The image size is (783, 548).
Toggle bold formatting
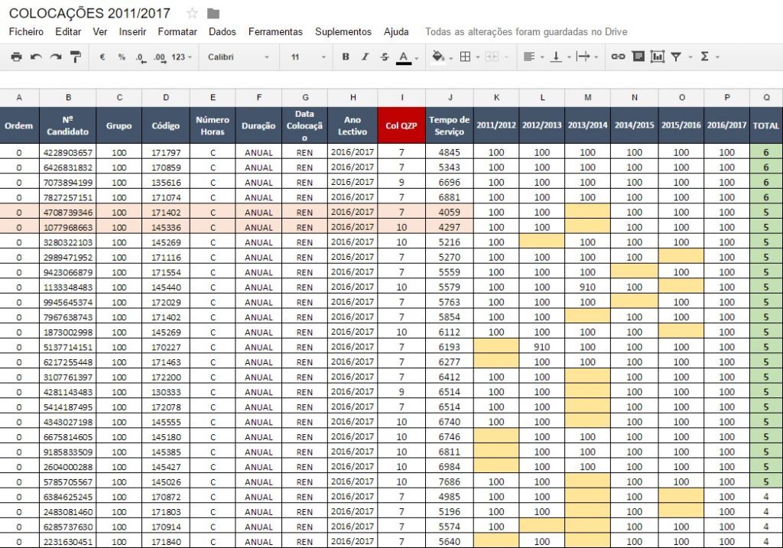(x=346, y=57)
